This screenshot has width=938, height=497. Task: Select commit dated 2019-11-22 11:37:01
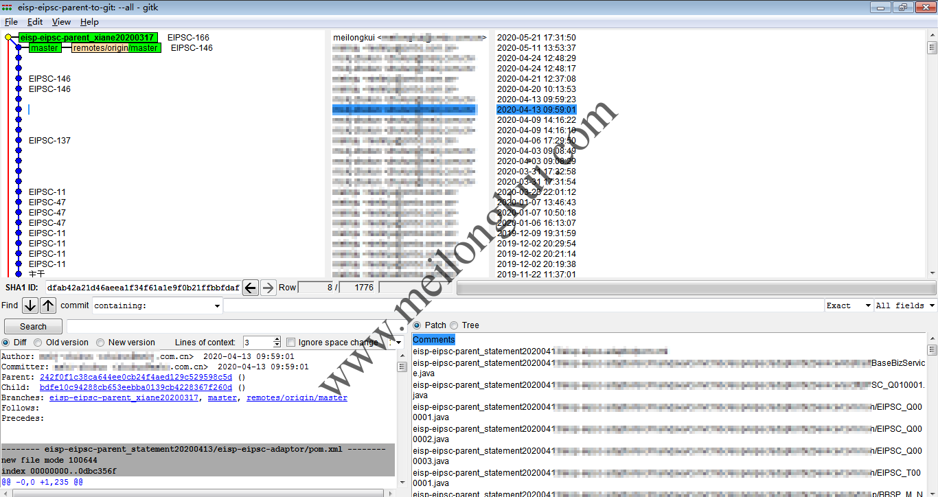point(536,274)
